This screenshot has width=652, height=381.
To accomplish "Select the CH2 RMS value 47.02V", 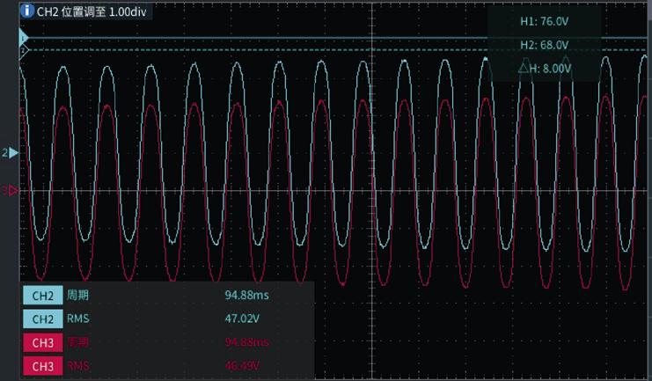I will point(242,319).
